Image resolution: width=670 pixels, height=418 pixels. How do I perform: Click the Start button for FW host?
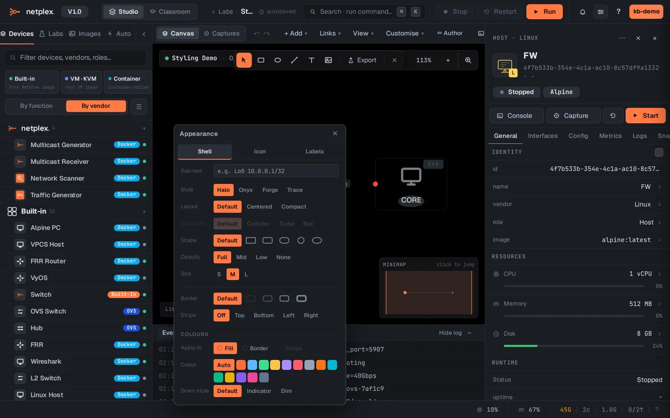pyautogui.click(x=645, y=116)
